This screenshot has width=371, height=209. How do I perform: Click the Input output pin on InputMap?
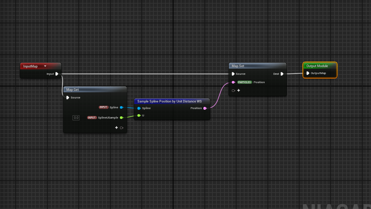click(57, 74)
